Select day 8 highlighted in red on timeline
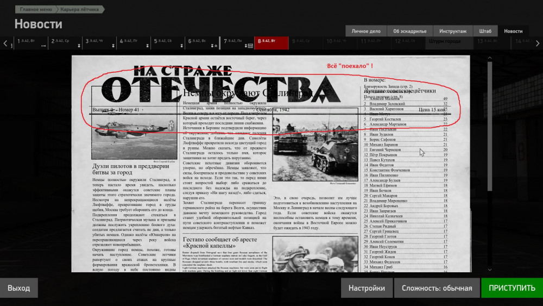This screenshot has height=306, width=543. (271, 42)
